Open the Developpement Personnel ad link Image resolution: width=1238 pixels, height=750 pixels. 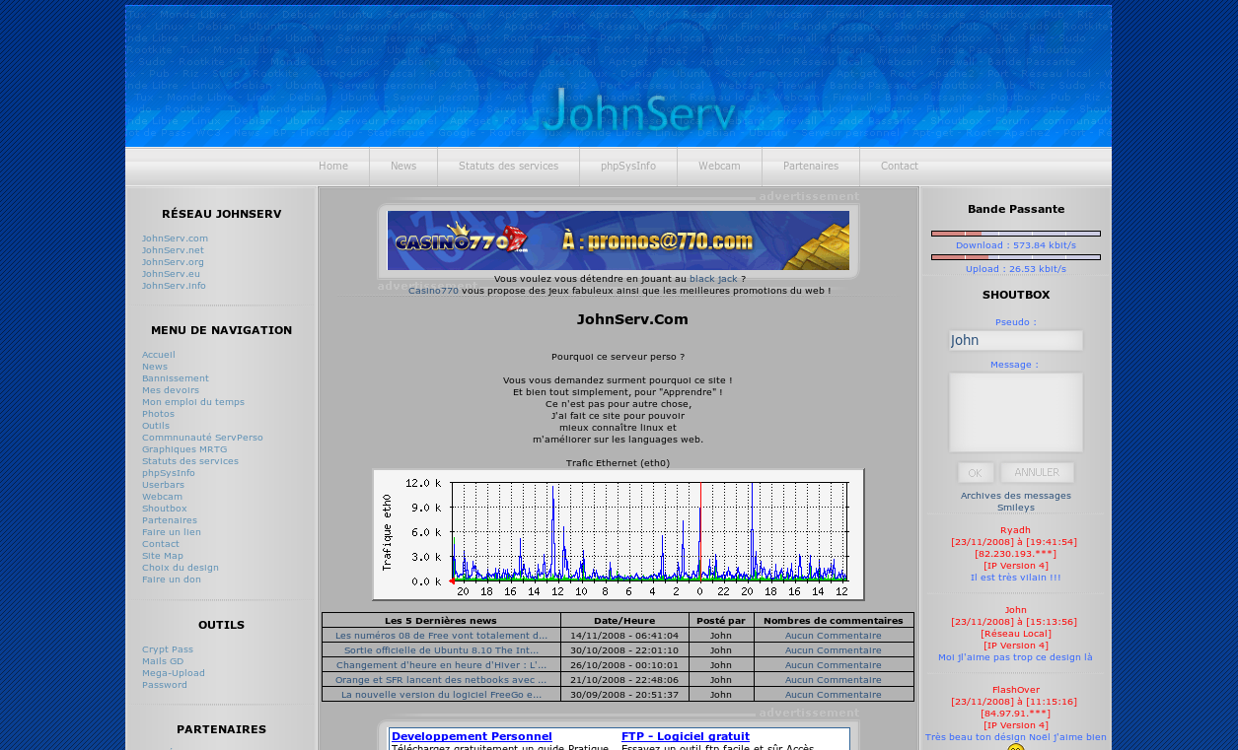(472, 736)
